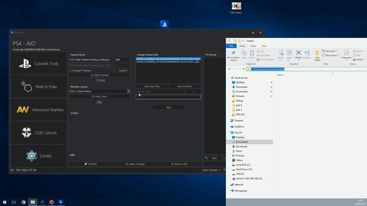
Task: Click the Backup Files button
Action: 179,164
